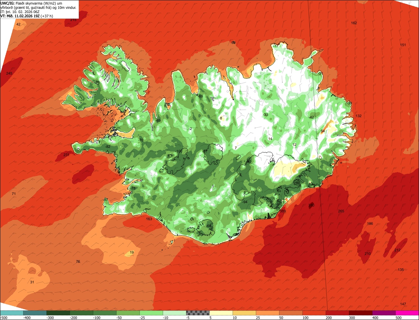The image size is (419, 320).
Task: Click the line 'yfirborð (grænt til, gul/rautt frá) og 10m vindur.'
Action: 39,7
